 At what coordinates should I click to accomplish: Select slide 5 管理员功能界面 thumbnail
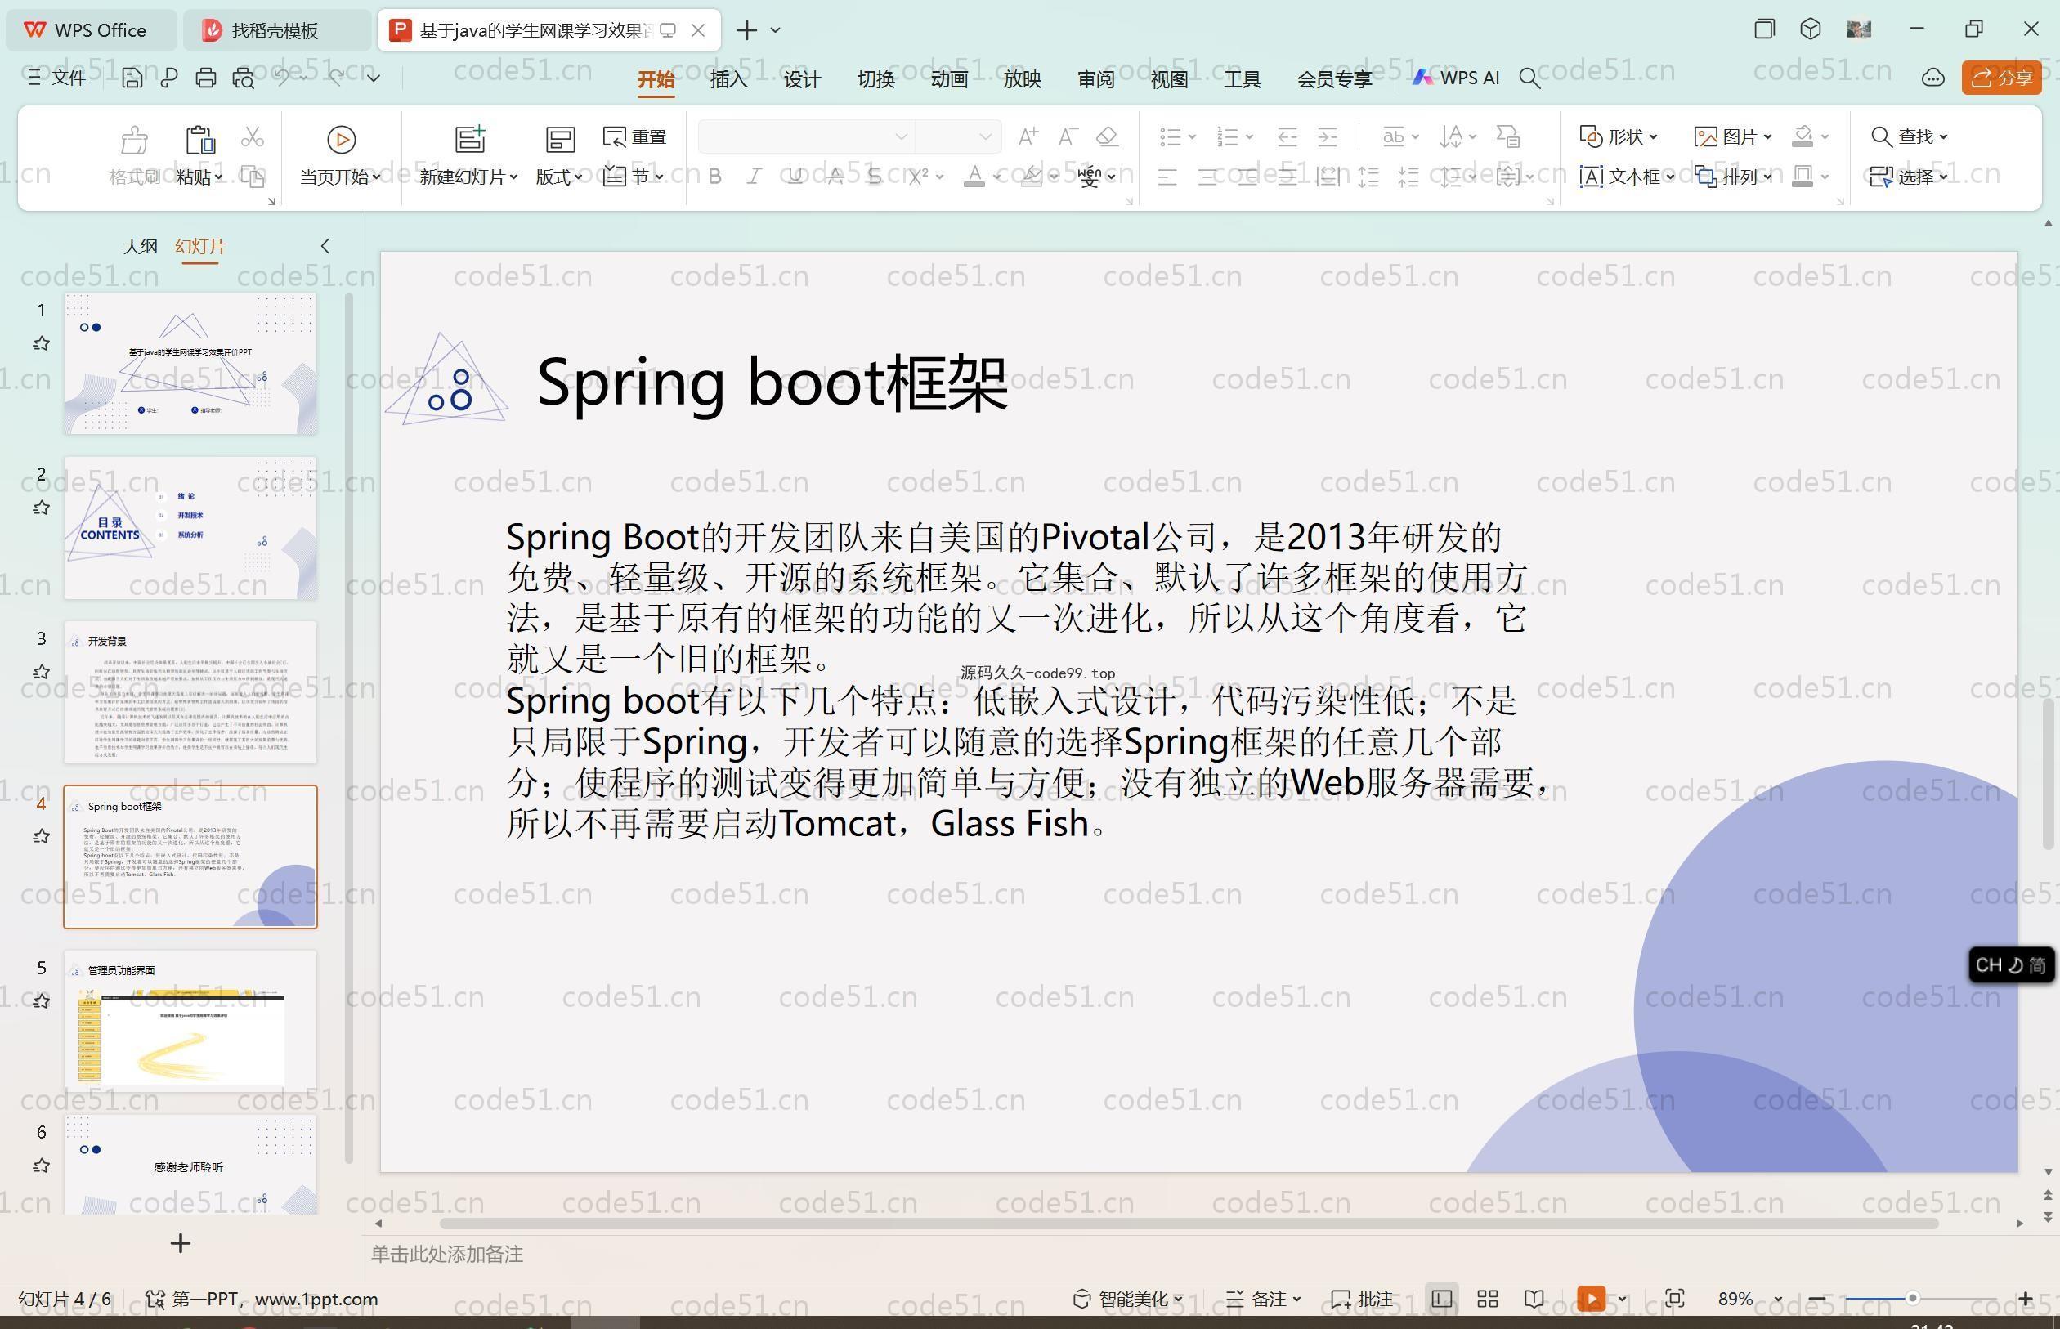click(190, 1021)
